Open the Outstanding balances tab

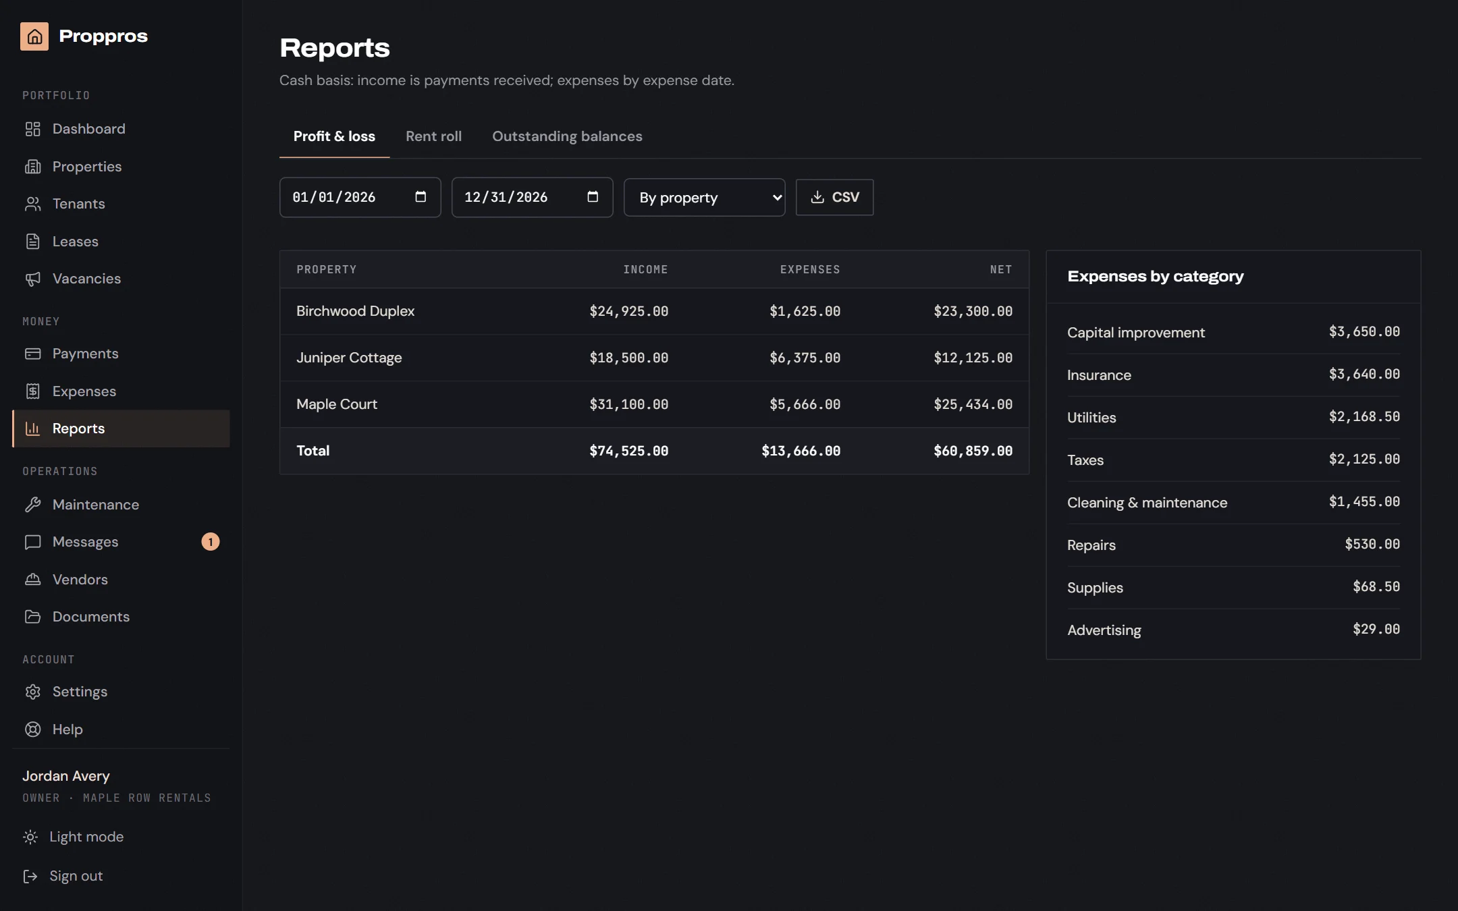click(x=567, y=136)
